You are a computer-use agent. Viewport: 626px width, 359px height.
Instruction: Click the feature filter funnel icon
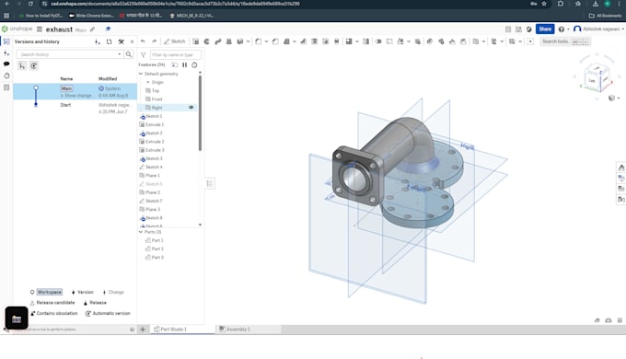[144, 55]
